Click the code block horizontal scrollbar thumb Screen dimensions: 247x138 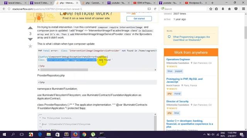64,70
